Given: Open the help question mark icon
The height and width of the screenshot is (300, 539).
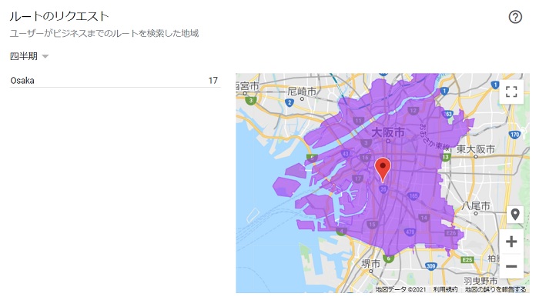Looking at the screenshot, I should coord(515,17).
